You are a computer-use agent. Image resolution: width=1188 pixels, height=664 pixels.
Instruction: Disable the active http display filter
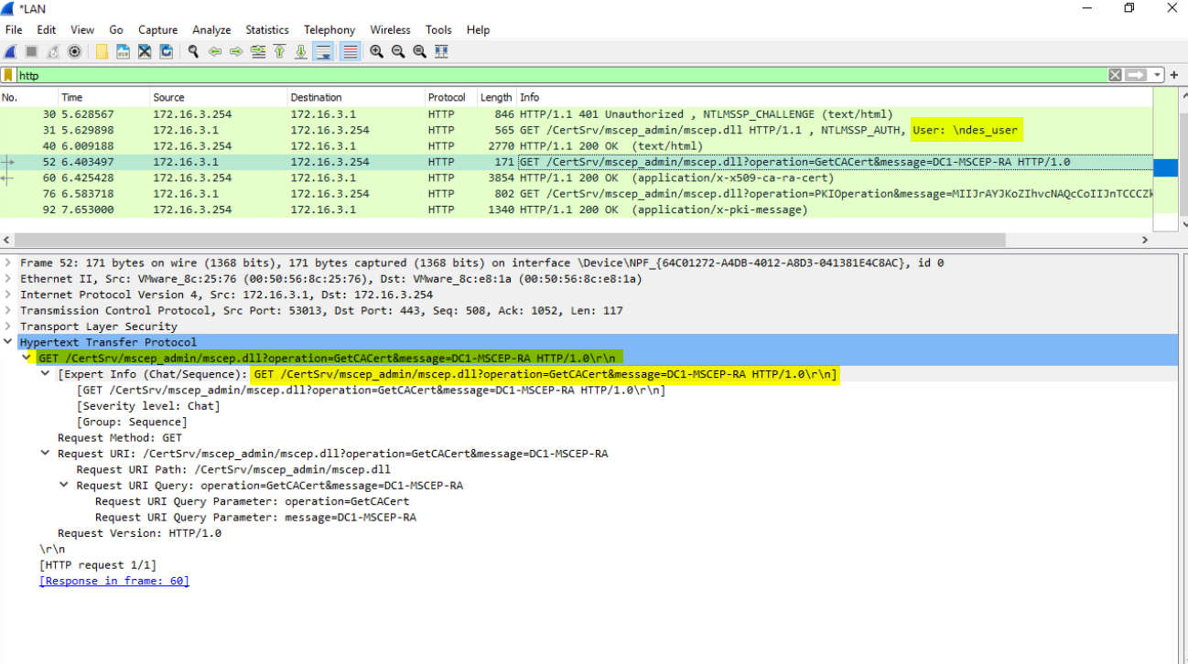1114,74
